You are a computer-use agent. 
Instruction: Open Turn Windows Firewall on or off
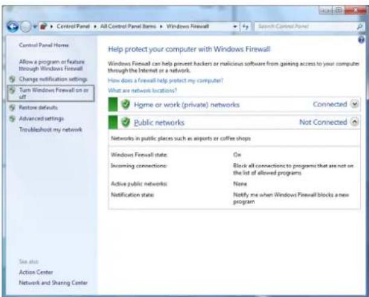[54, 93]
